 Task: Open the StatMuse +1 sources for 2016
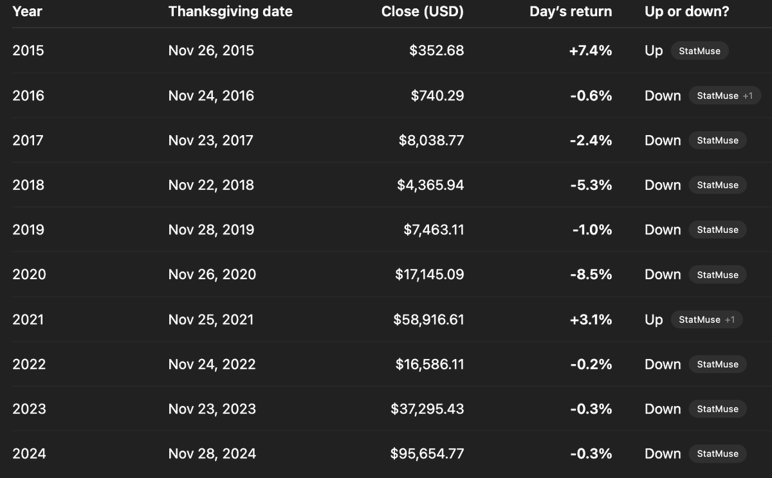(724, 96)
